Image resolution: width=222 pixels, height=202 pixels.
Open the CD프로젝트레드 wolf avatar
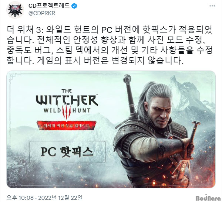[15, 10]
